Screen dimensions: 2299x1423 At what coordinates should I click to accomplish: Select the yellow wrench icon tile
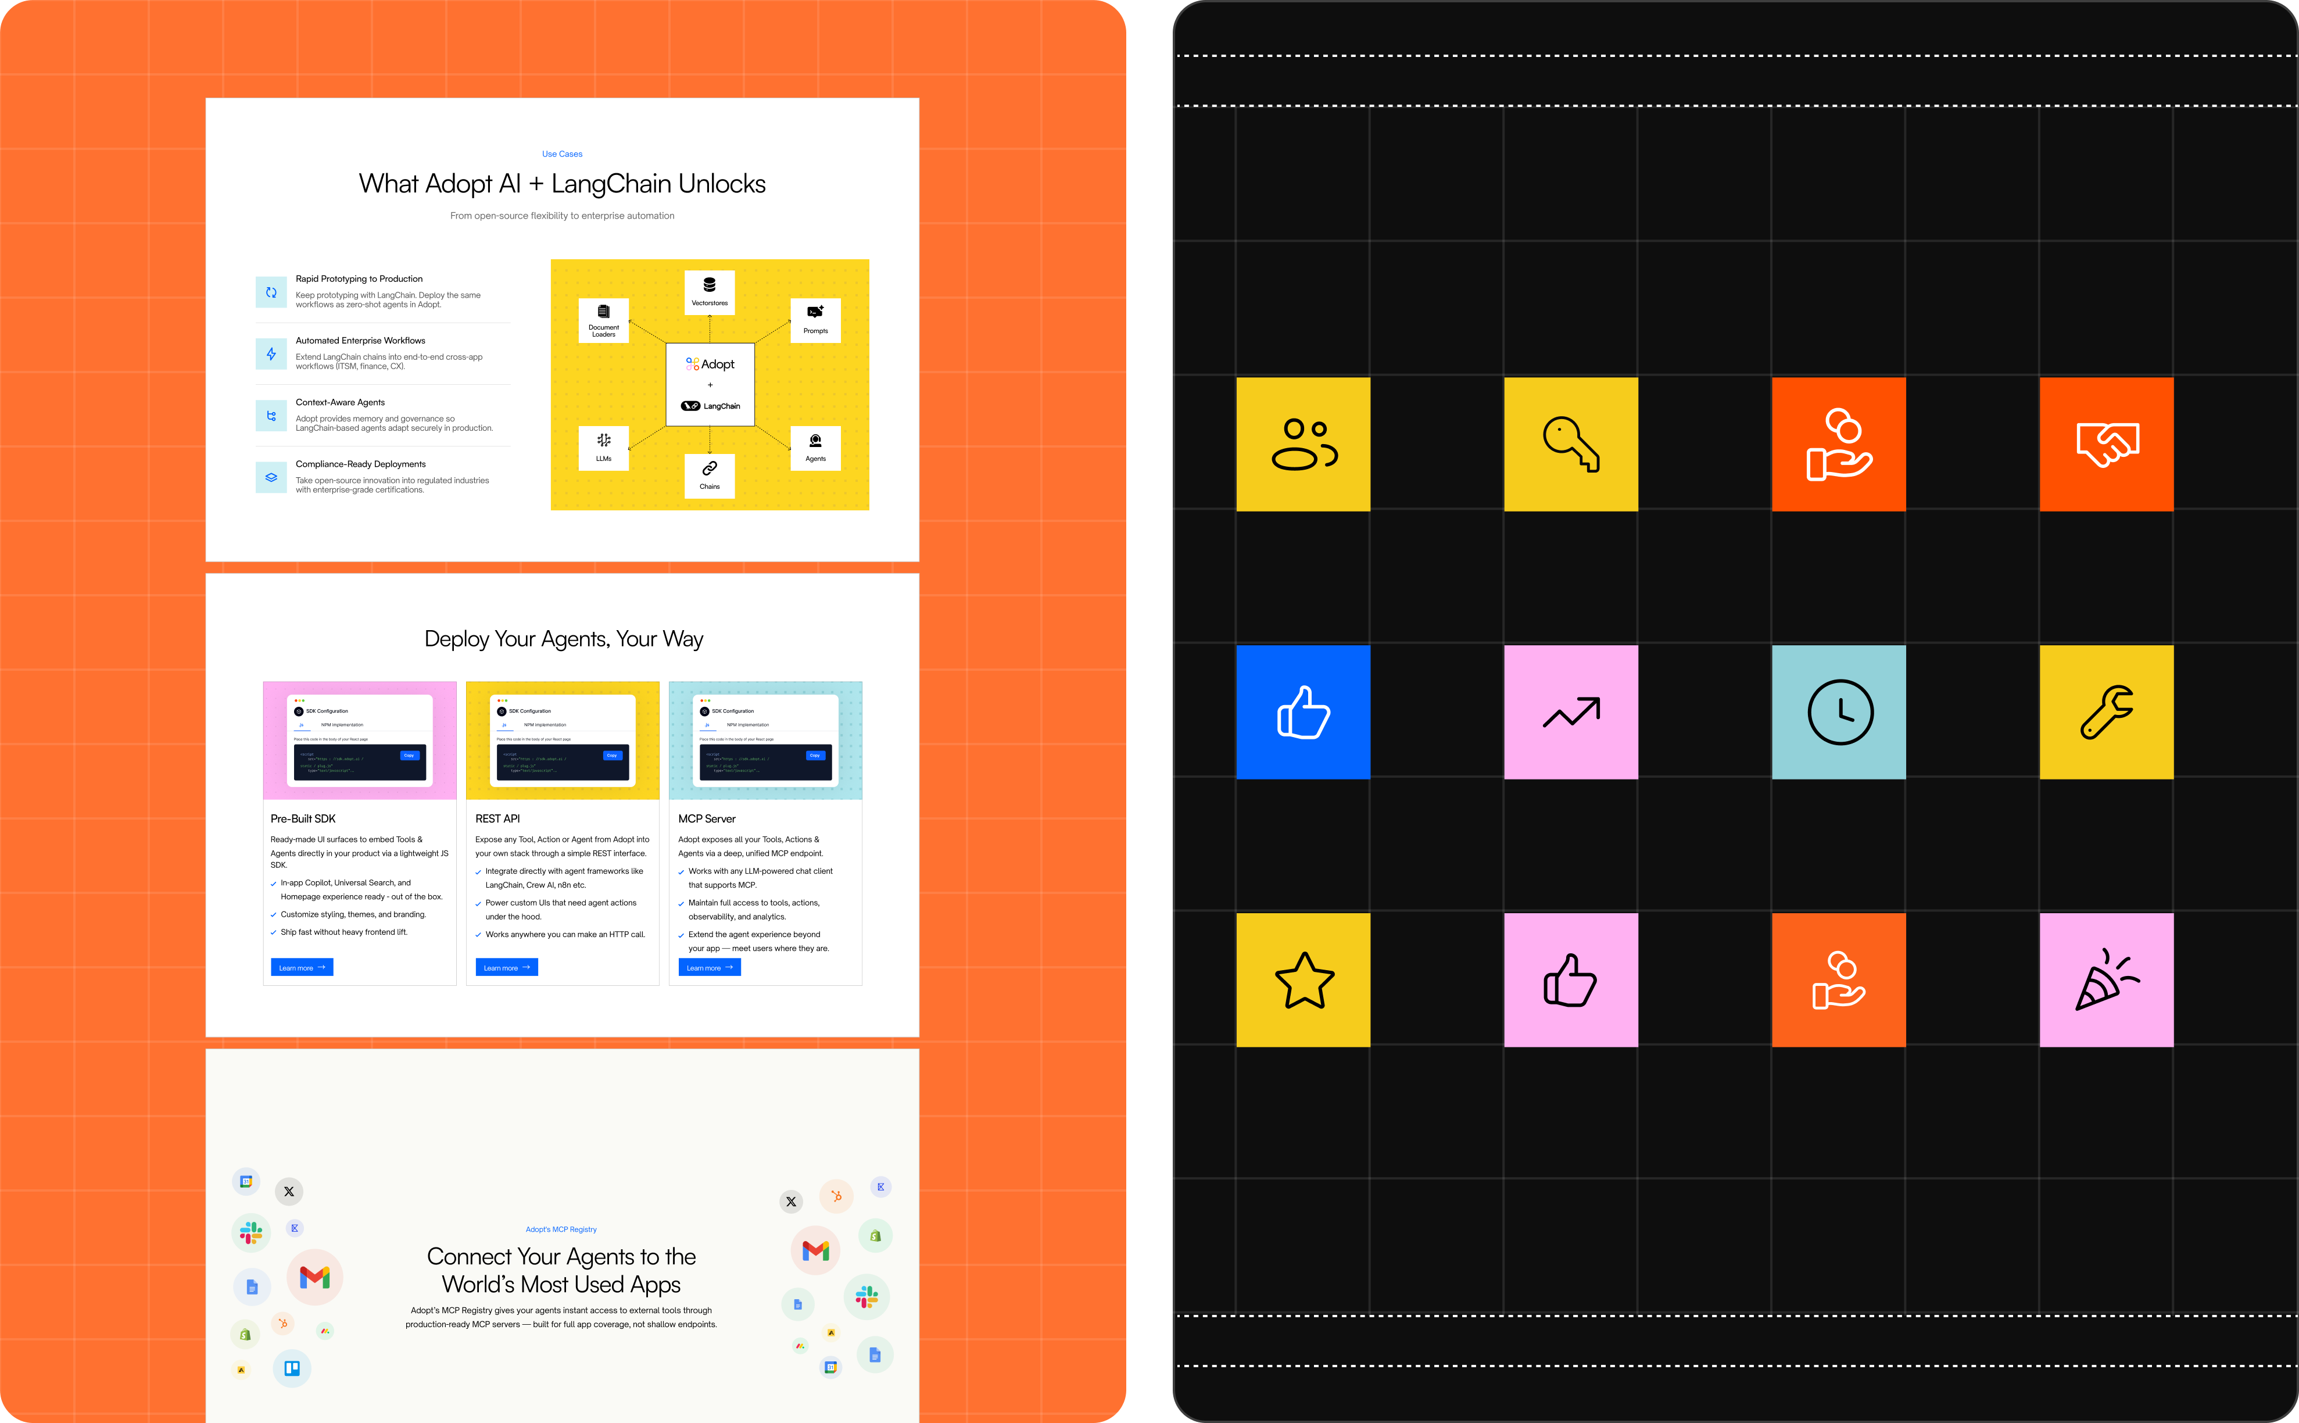click(x=2107, y=713)
